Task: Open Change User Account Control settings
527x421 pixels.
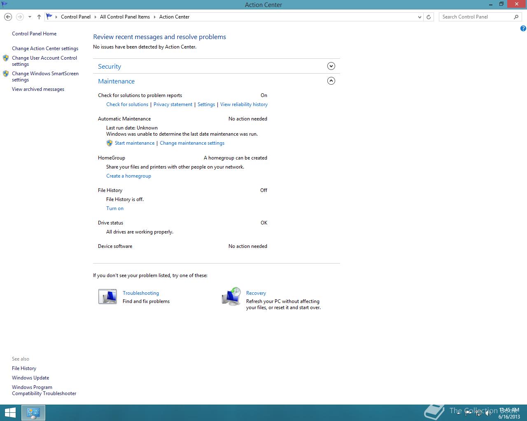Action: coord(44,61)
